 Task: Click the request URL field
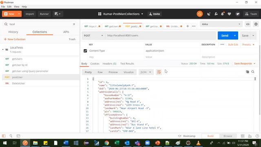160,36
